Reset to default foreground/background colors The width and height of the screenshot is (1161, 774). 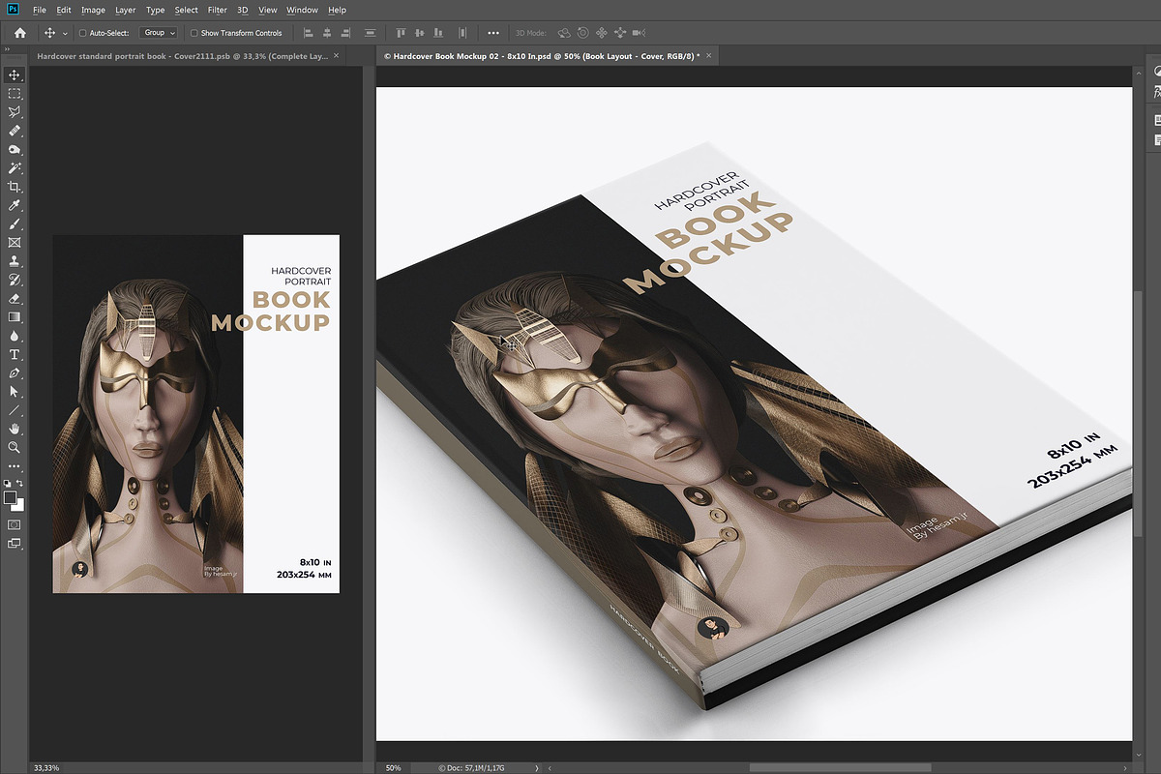(8, 482)
